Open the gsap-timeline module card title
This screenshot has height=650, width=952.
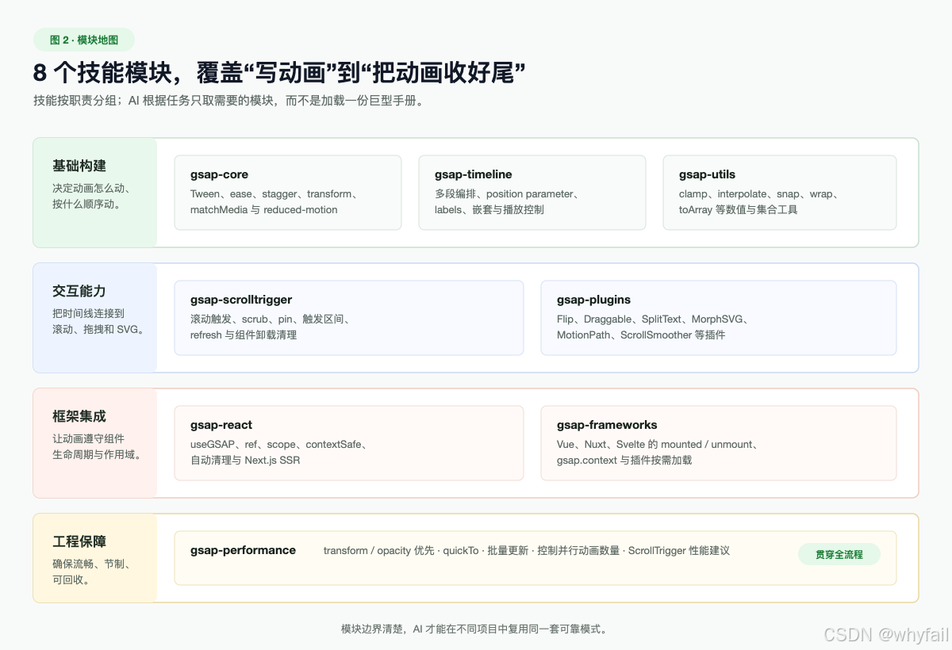(474, 174)
